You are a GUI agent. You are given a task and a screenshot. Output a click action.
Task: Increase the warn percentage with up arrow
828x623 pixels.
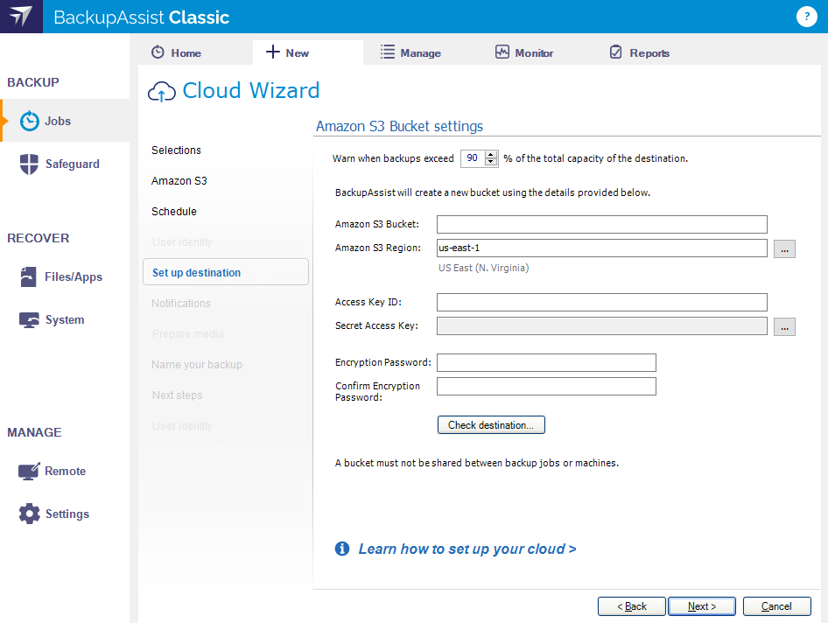491,155
